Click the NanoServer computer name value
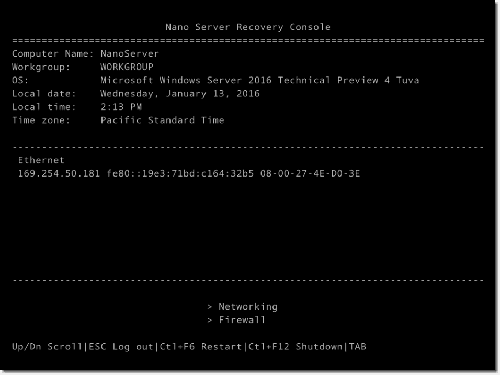Viewport: 500px width, 375px height. pos(130,53)
